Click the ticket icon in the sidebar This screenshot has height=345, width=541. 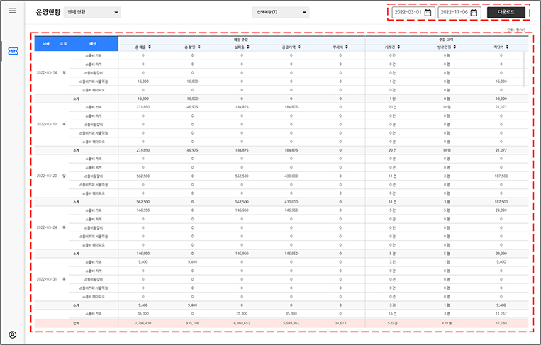click(x=12, y=50)
